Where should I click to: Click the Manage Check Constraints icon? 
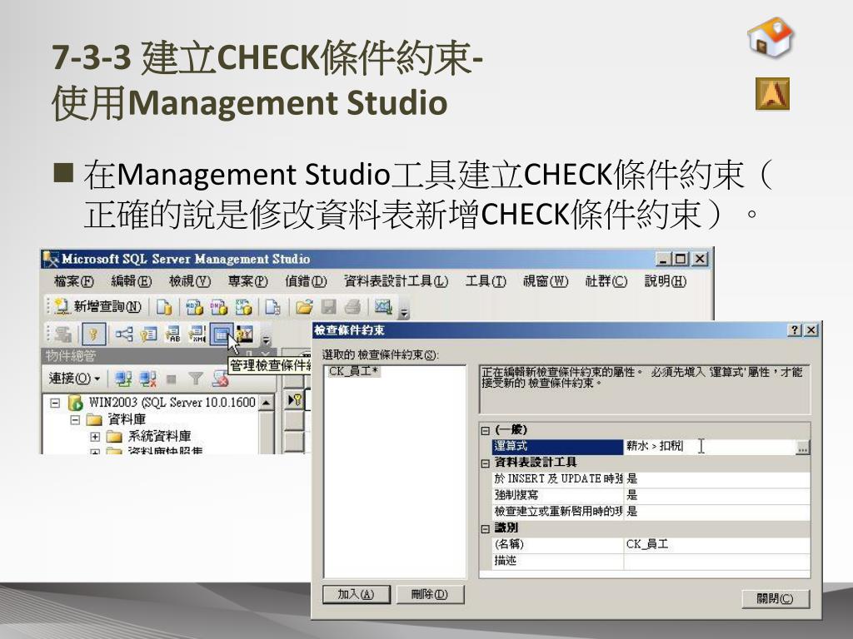(x=222, y=334)
